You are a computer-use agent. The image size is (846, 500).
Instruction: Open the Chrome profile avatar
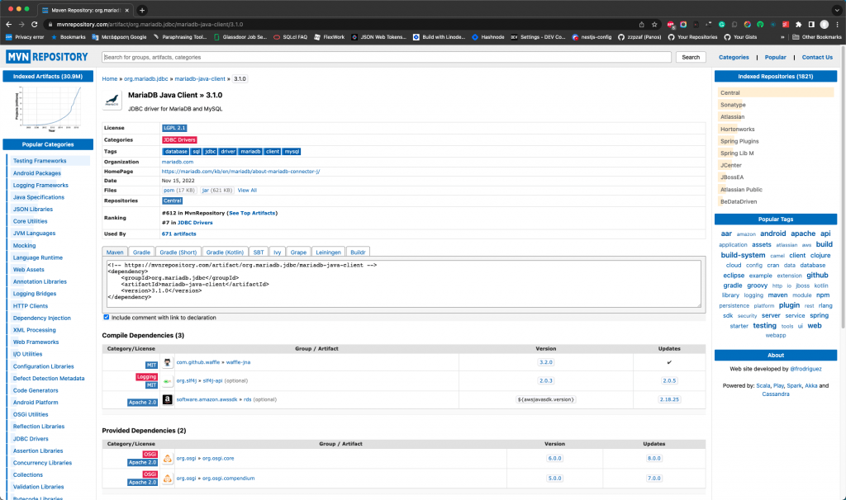pyautogui.click(x=824, y=24)
